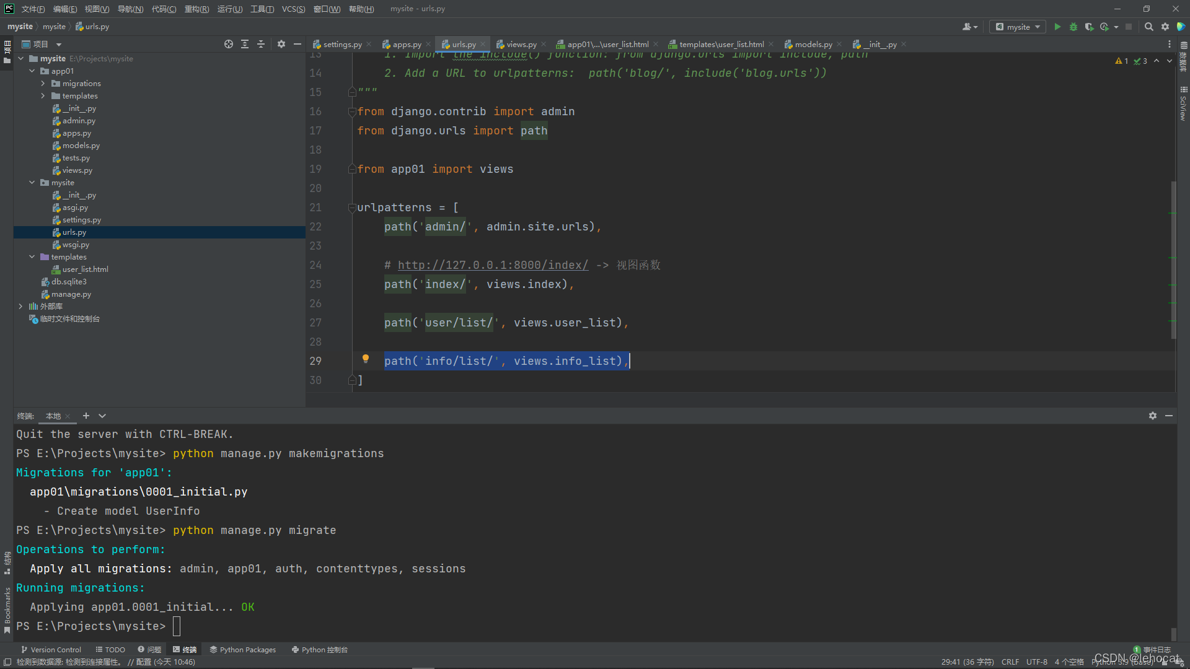This screenshot has height=669, width=1190.
Task: Click the 127.0.0.1:8000/index link in comment
Action: 493,265
